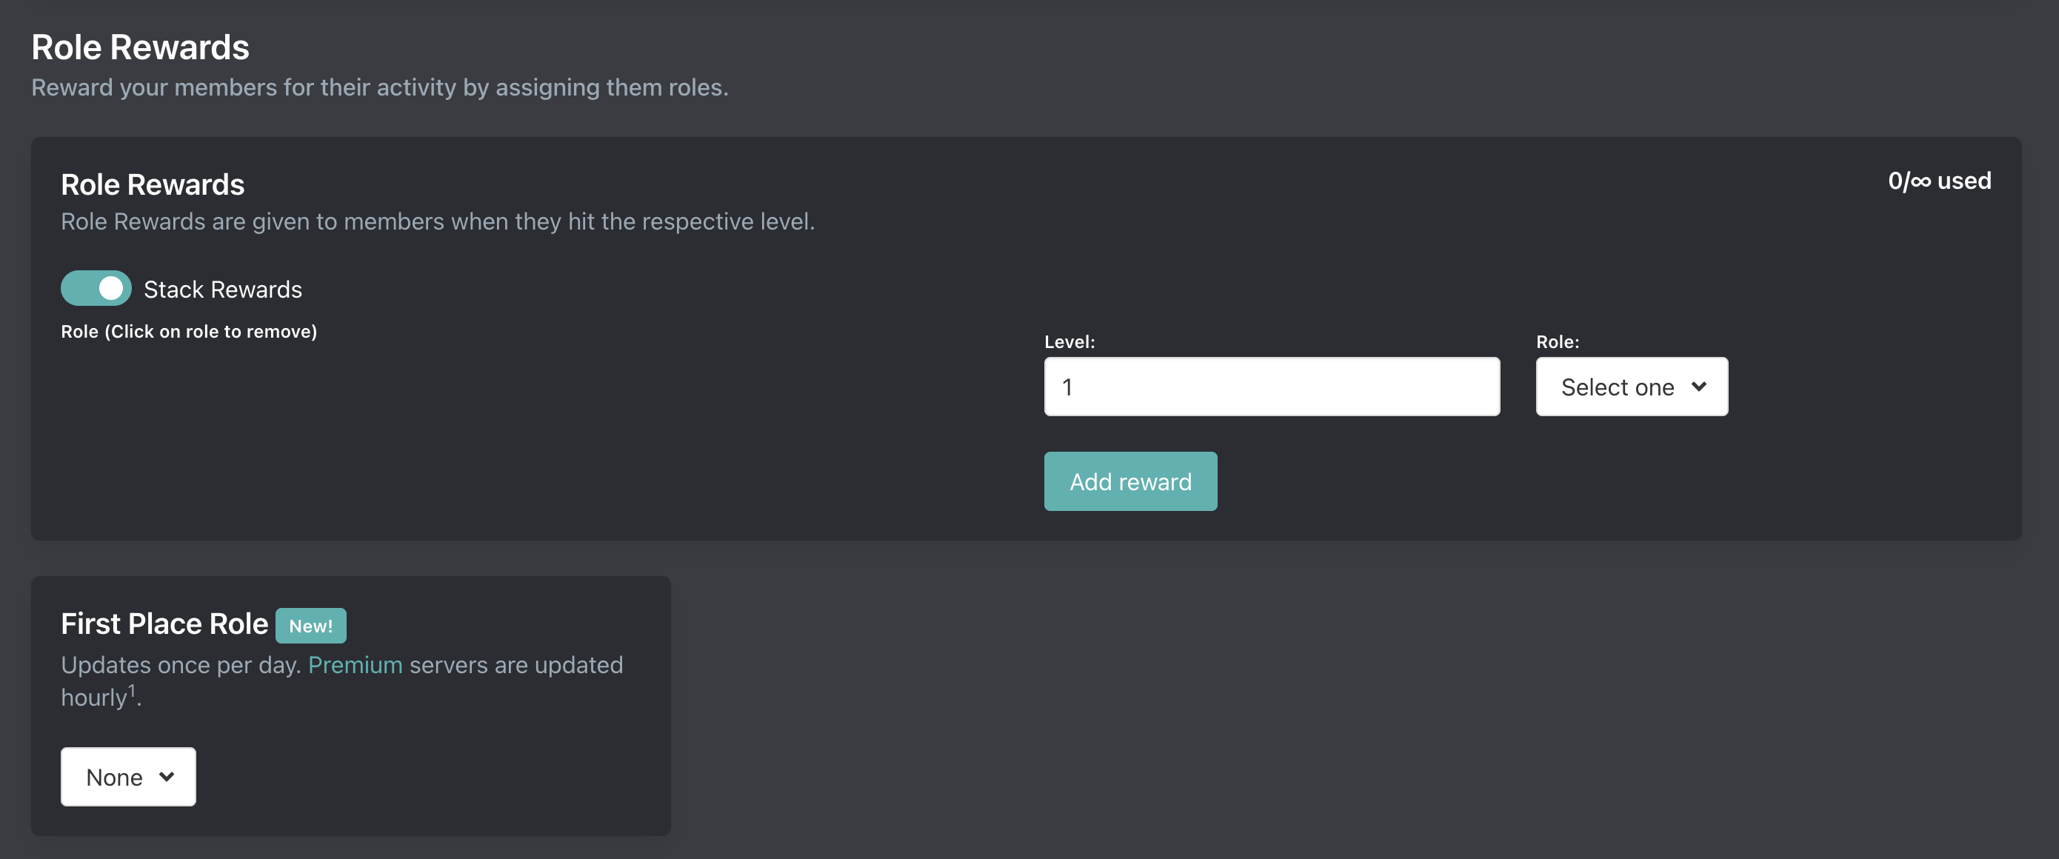Click the New! badge beside First Place Role

[310, 626]
